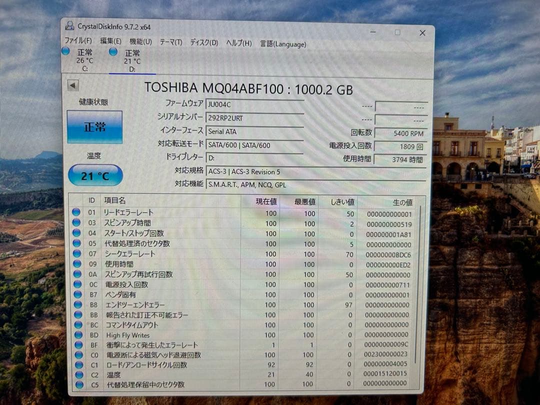Open the テーマ(T) menu
The height and width of the screenshot is (405, 540).
tap(171, 42)
